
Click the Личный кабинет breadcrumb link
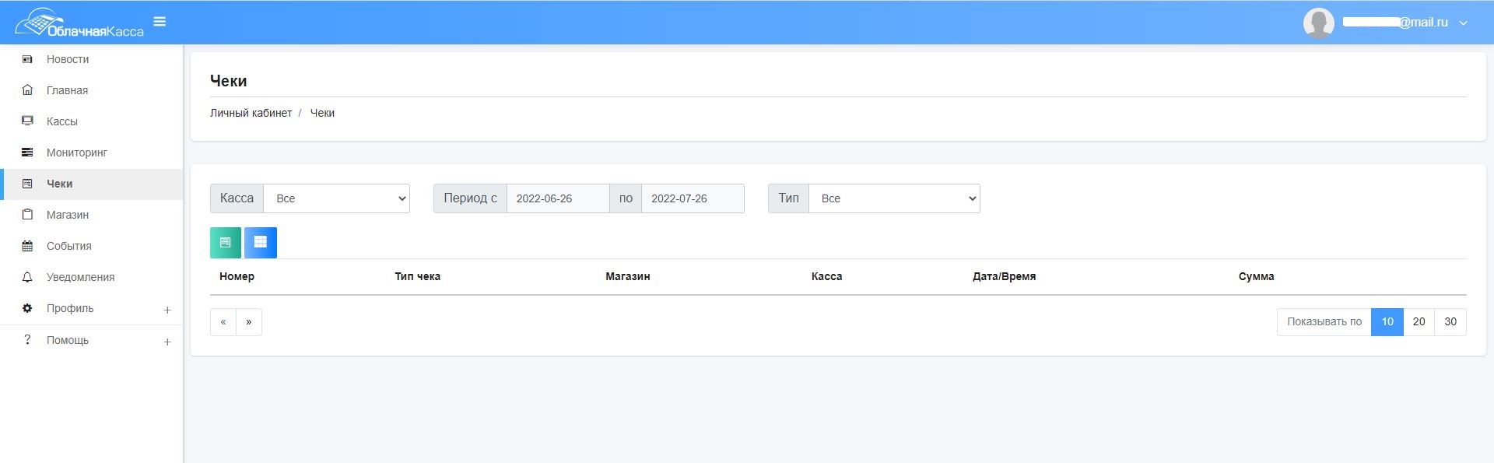pos(251,113)
